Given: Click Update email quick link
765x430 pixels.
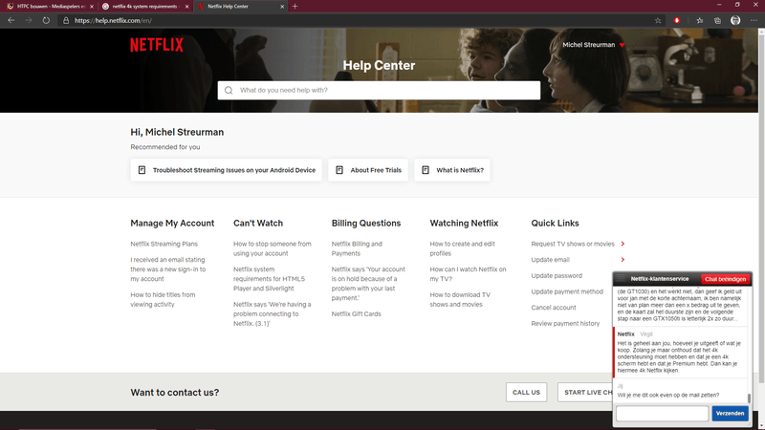Looking at the screenshot, I should click(551, 260).
